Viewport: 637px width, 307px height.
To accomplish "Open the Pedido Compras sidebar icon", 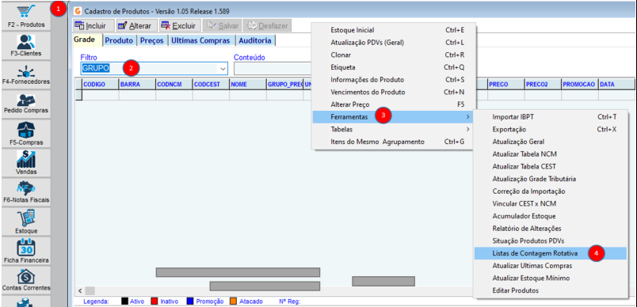I will tap(26, 104).
